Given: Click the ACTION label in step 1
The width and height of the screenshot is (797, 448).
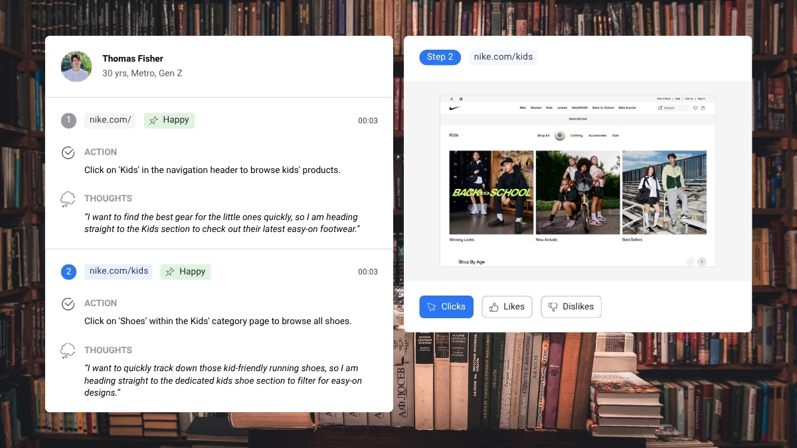Looking at the screenshot, I should point(100,152).
